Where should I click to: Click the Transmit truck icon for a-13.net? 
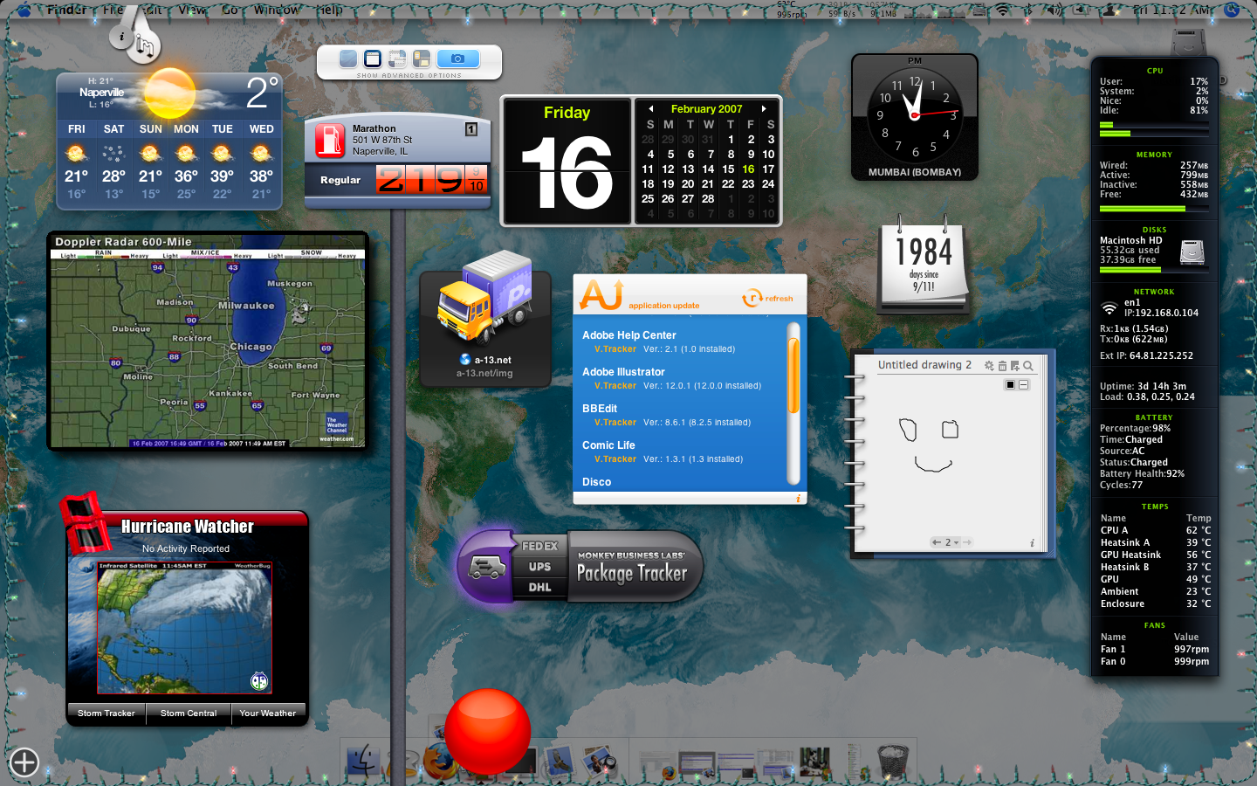484,297
